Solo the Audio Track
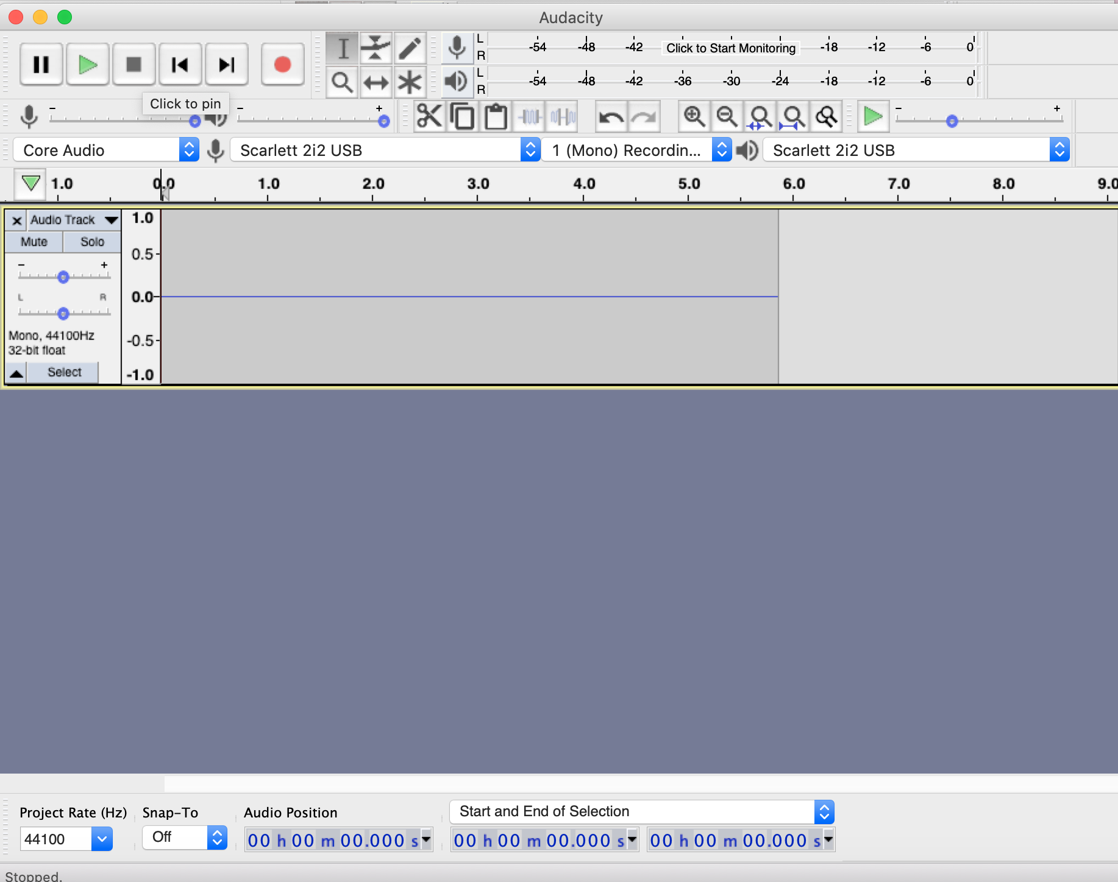 (92, 242)
